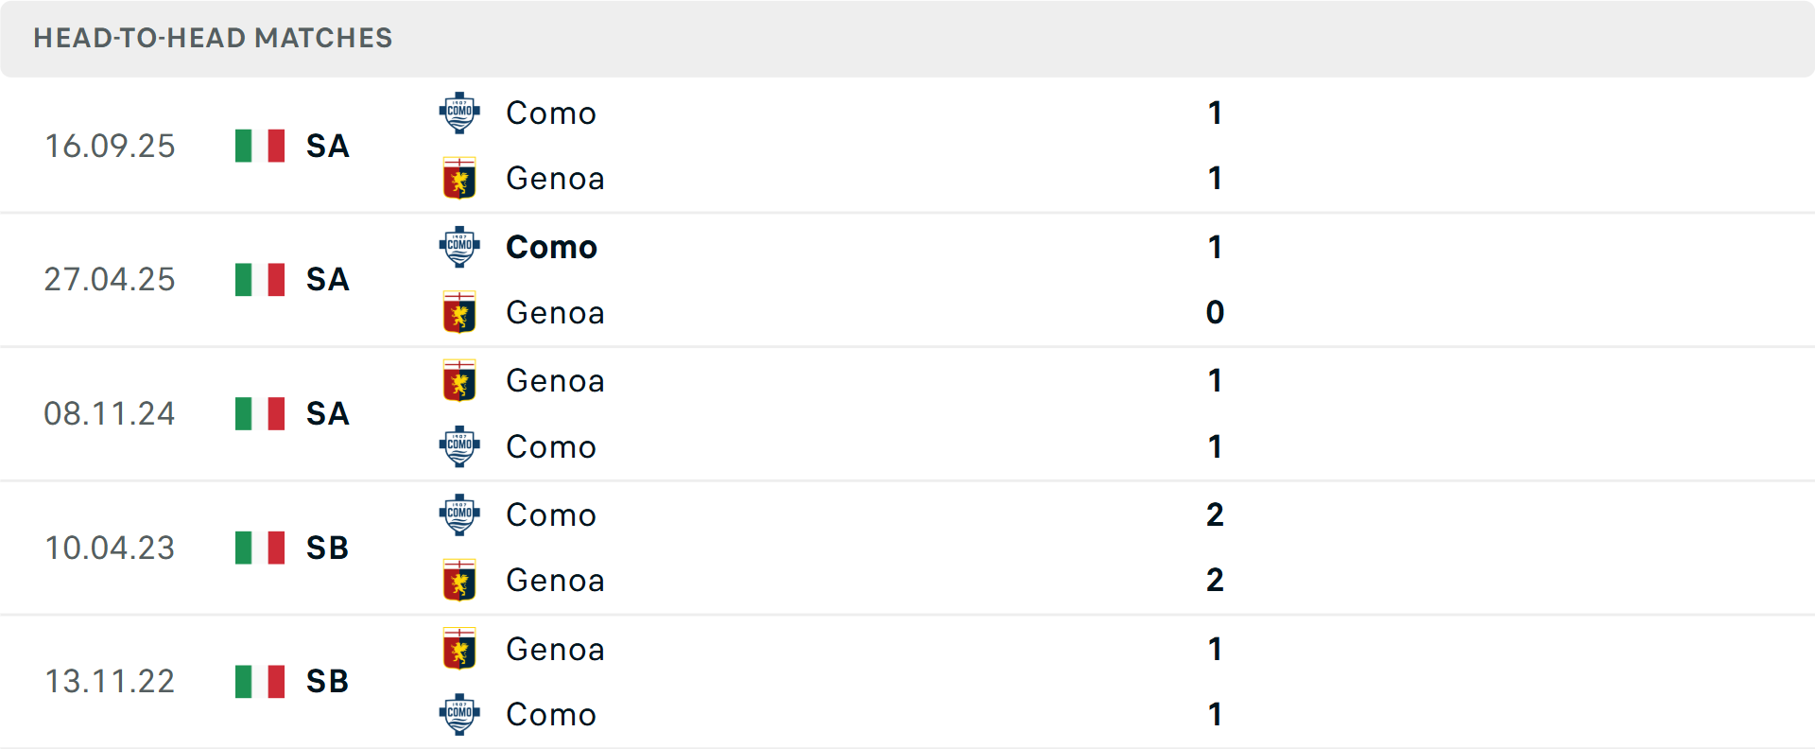Expand the 10.04.23 match details
The width and height of the screenshot is (1815, 749).
click(x=907, y=548)
